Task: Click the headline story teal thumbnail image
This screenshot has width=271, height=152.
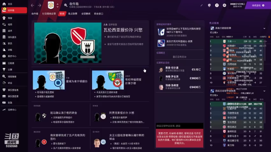Action: pos(68,43)
